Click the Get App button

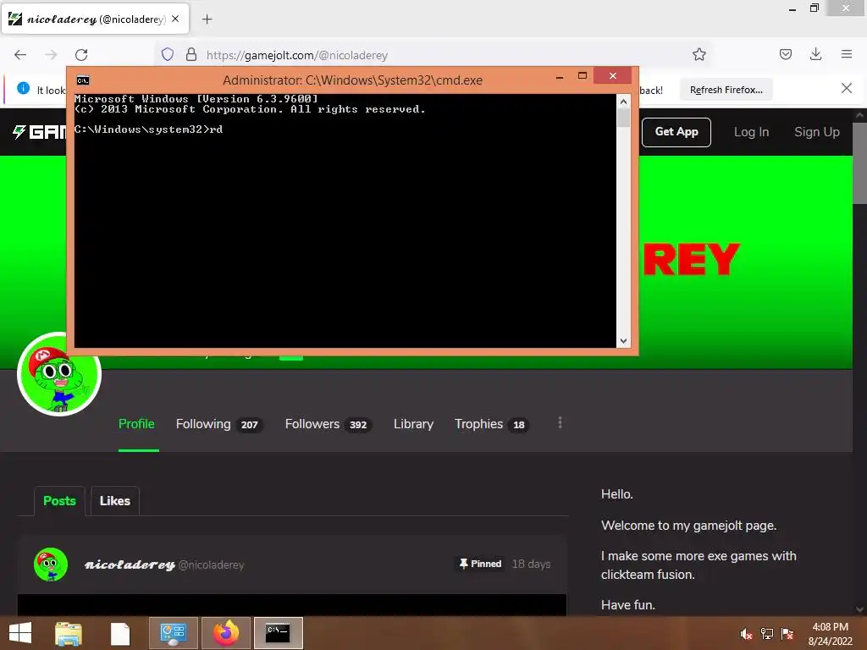tap(676, 132)
